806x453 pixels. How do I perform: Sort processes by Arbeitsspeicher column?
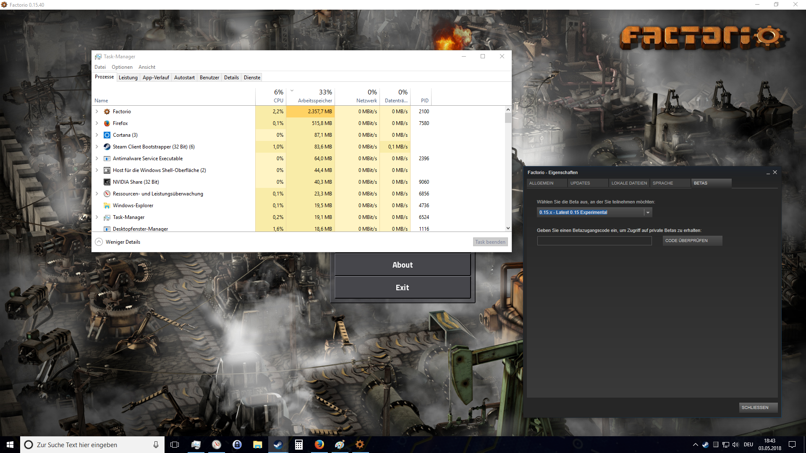[x=311, y=96]
